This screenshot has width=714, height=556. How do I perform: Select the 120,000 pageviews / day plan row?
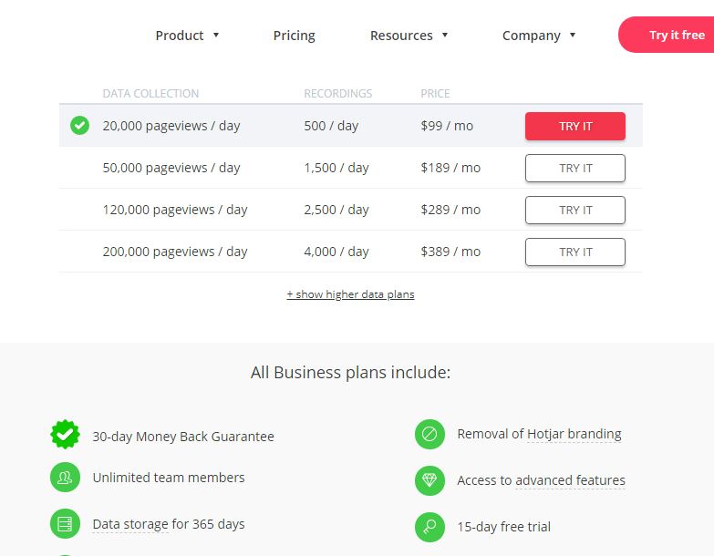(351, 210)
